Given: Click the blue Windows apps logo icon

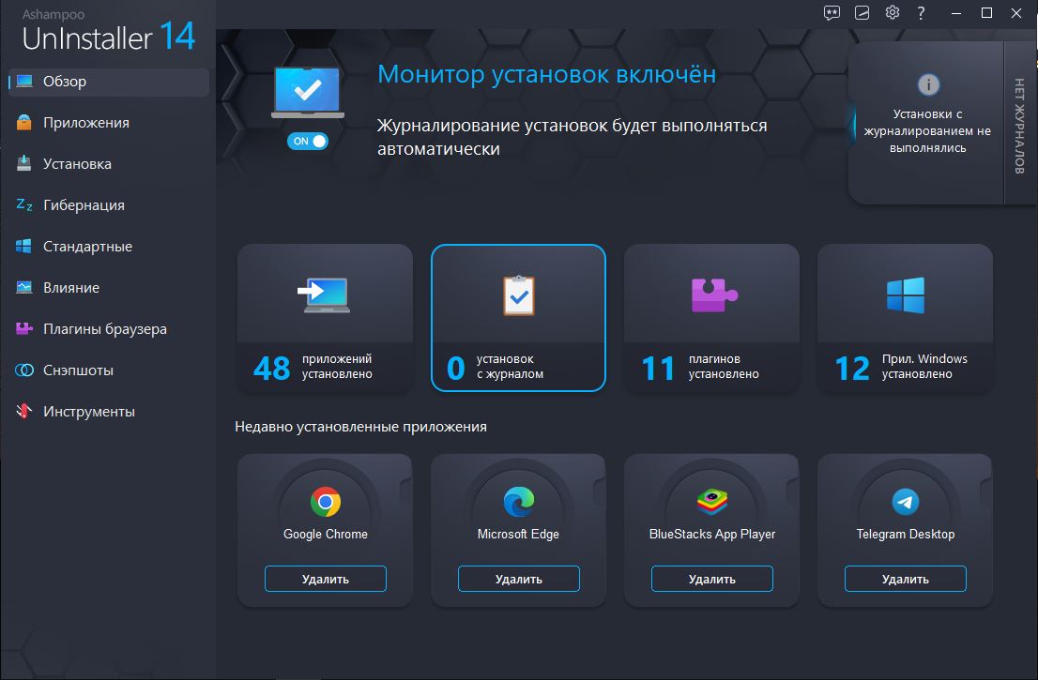Looking at the screenshot, I should (906, 295).
